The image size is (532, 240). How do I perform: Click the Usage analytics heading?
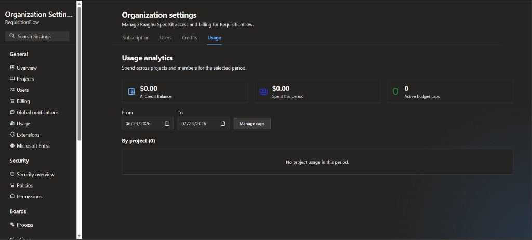click(x=147, y=58)
